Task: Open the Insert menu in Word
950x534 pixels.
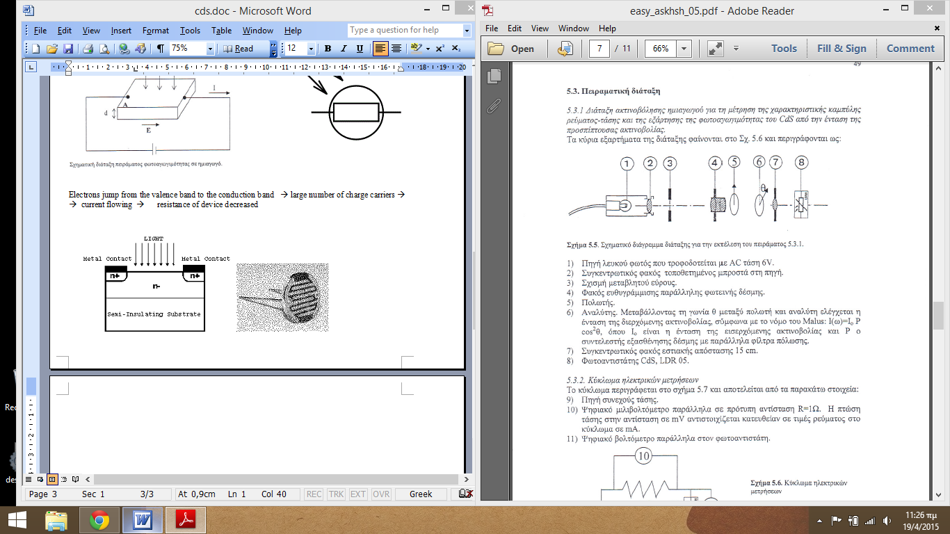Action: pos(121,31)
